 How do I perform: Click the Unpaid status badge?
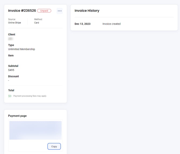point(44,11)
